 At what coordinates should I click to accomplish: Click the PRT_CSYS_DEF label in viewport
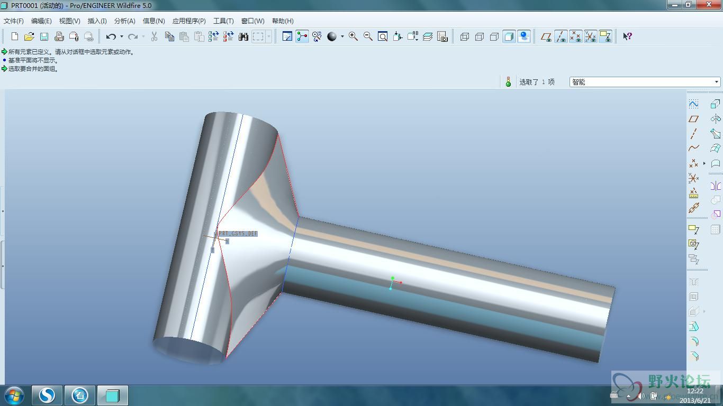point(238,234)
